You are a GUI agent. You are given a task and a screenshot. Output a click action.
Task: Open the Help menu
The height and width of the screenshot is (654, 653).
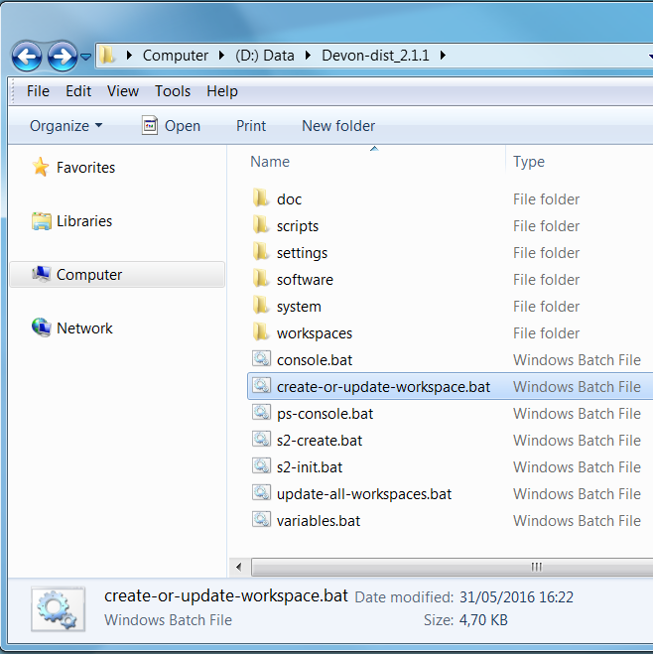point(222,91)
